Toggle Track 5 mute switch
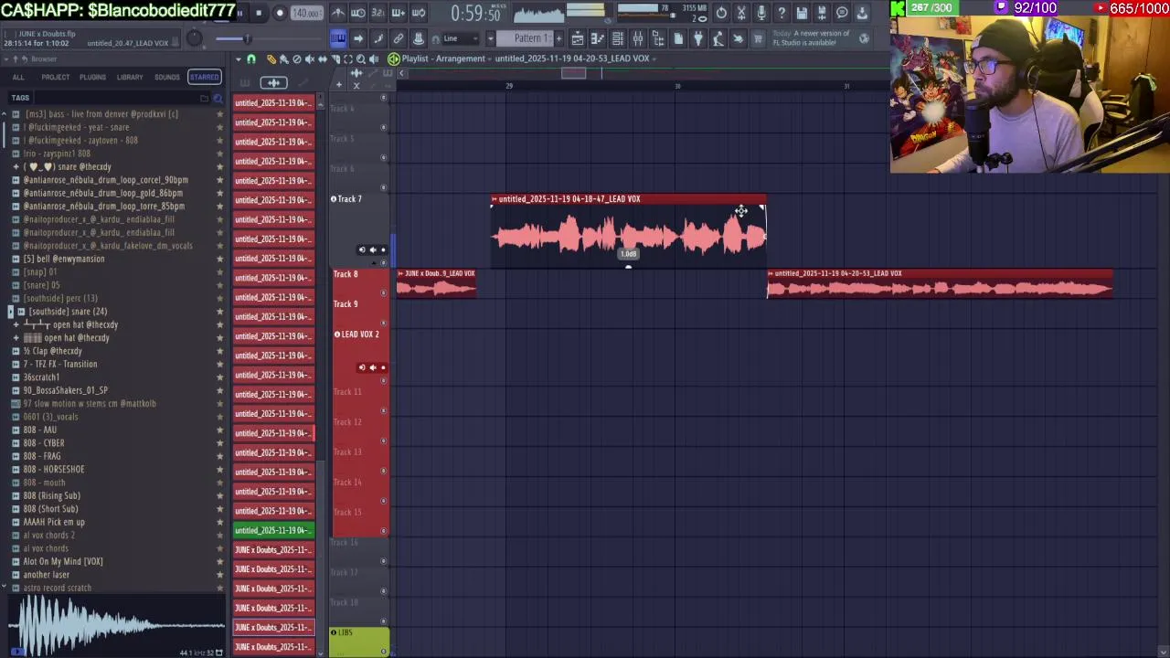 coord(383,157)
